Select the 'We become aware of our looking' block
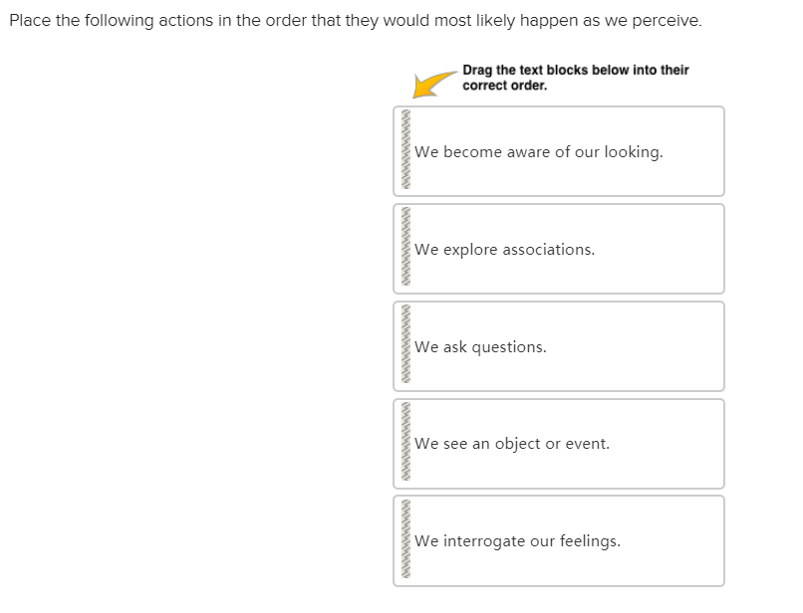Screen dimensions: 803x613 pyautogui.click(x=558, y=150)
